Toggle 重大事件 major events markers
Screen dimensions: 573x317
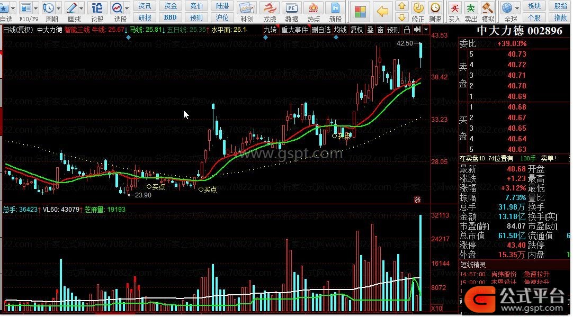click(294, 30)
